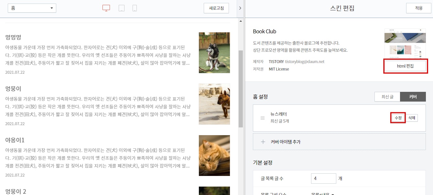Open html 편집 editor
The image size is (433, 195).
(405, 66)
